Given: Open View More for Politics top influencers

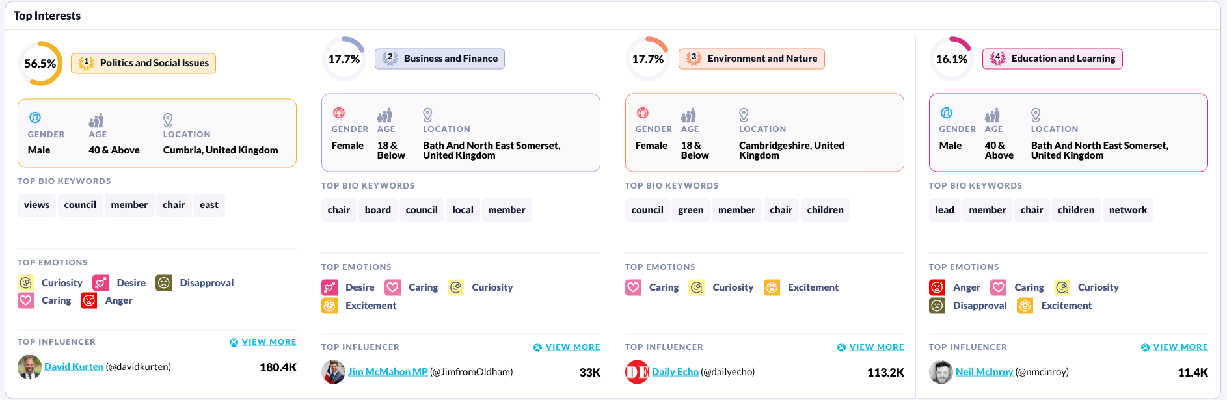Looking at the screenshot, I should (263, 342).
